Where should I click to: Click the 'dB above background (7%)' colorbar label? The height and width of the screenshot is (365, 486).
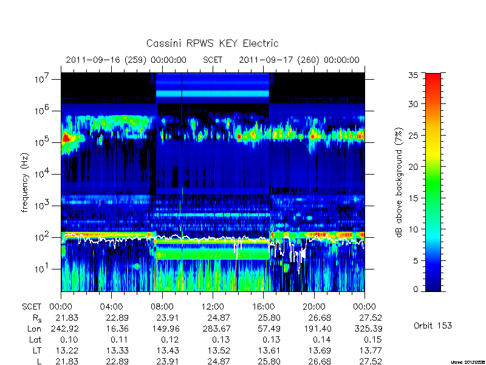tap(399, 182)
